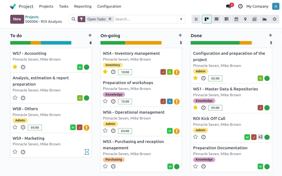Viewport: 282px width, 176px height.
Task: Click the blue segment of To do progress bar
Action: (x=56, y=43)
